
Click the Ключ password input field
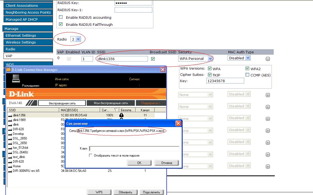tap(134, 148)
